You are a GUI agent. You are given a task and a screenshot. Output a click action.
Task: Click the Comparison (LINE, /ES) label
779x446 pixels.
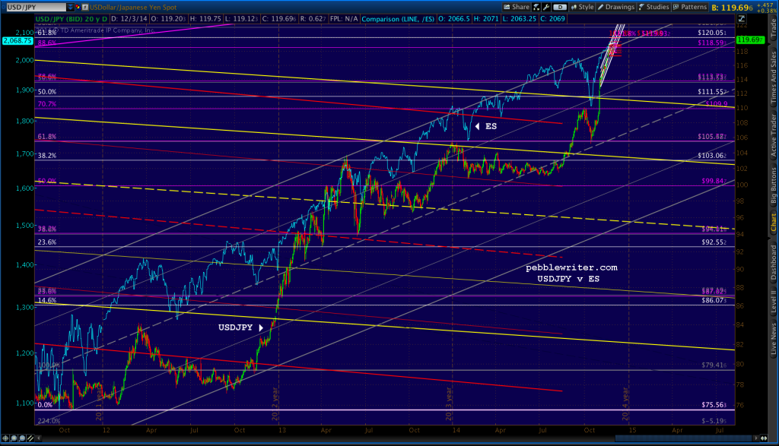(x=398, y=19)
